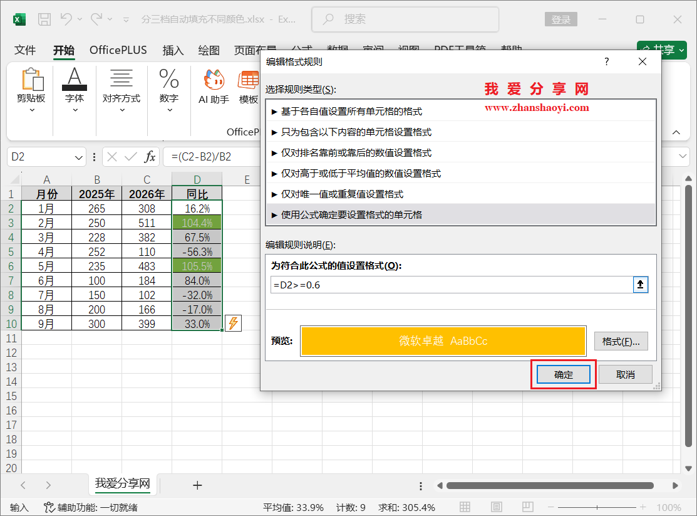Select rule type 基于各自值设置所有单元格的格式
This screenshot has width=697, height=516.
point(460,112)
